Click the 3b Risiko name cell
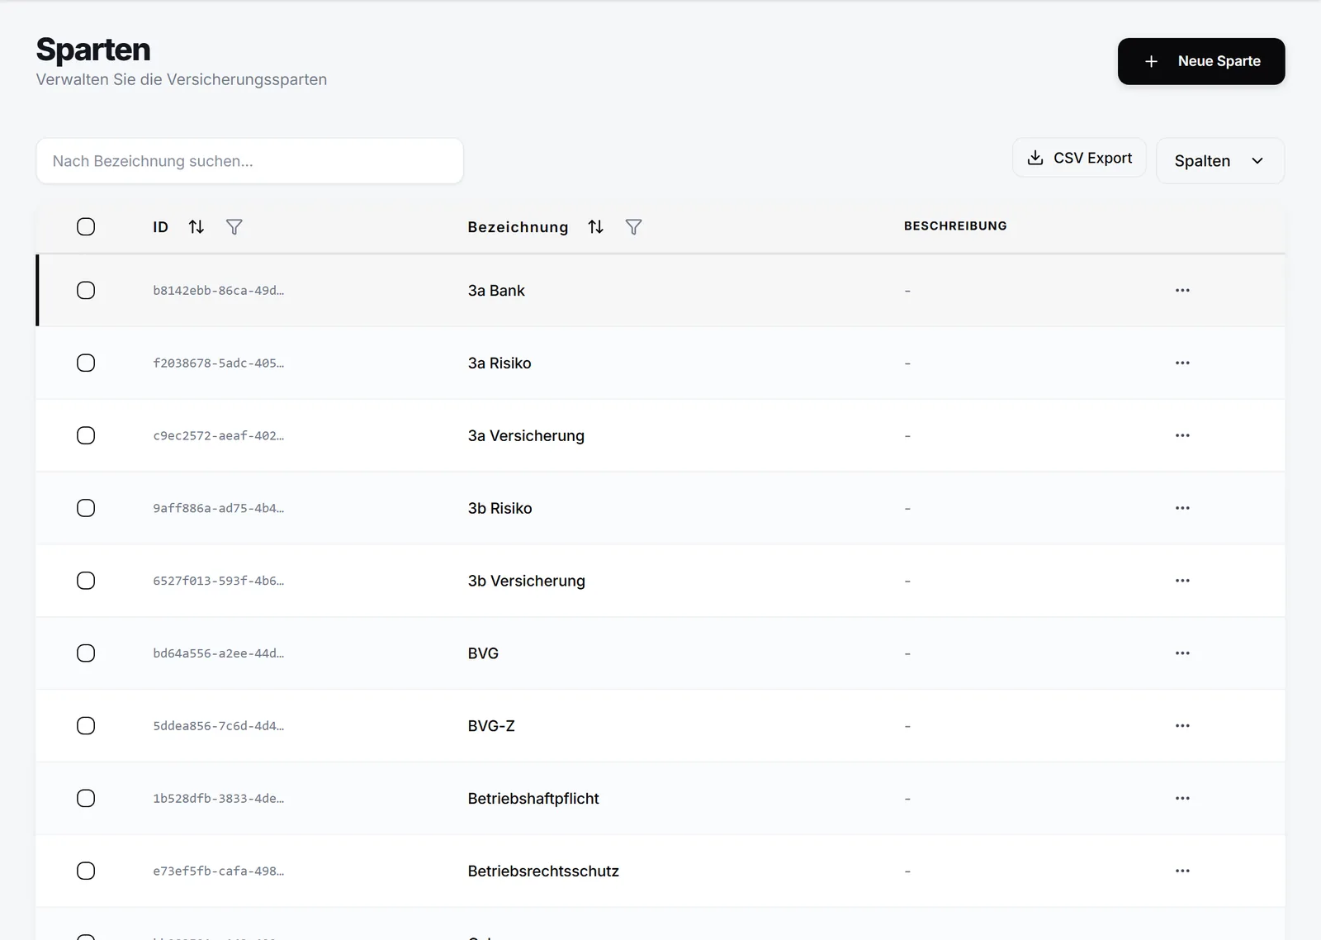 click(x=500, y=509)
